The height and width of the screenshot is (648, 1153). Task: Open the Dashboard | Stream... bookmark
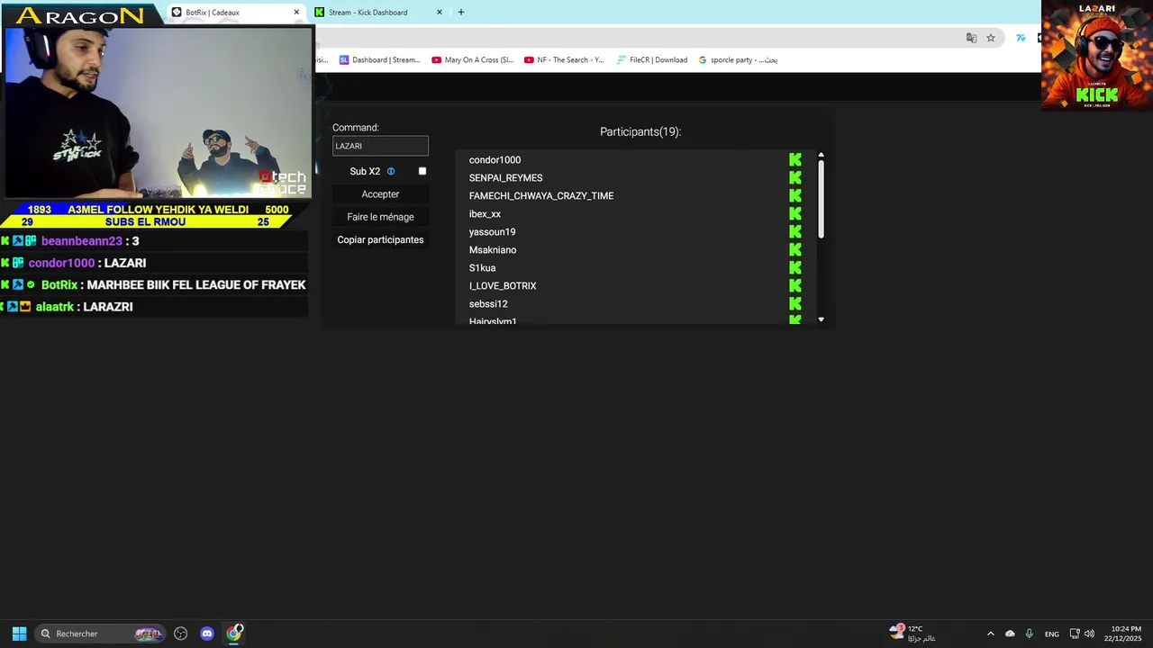(x=379, y=60)
